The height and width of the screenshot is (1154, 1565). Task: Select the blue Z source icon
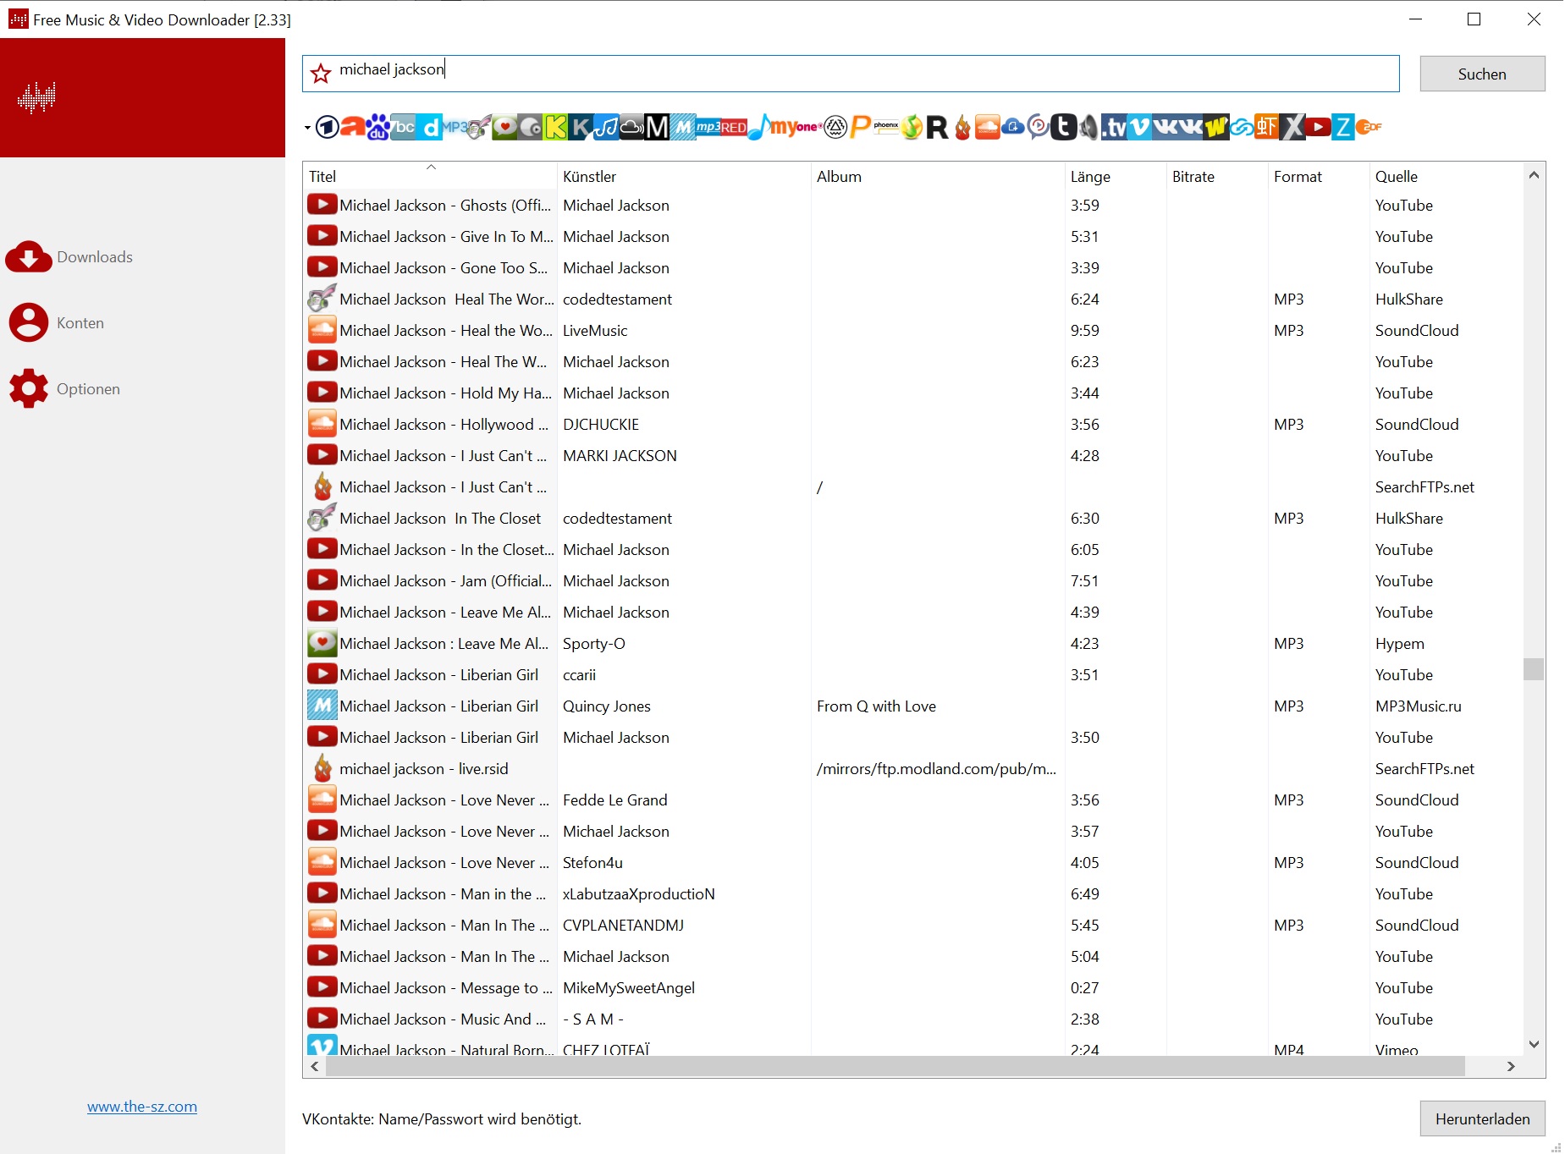[x=1342, y=127]
